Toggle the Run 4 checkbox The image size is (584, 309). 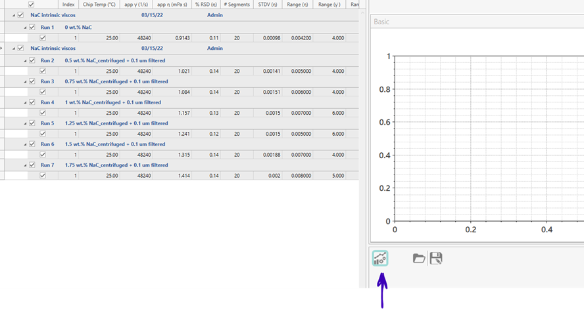(32, 102)
